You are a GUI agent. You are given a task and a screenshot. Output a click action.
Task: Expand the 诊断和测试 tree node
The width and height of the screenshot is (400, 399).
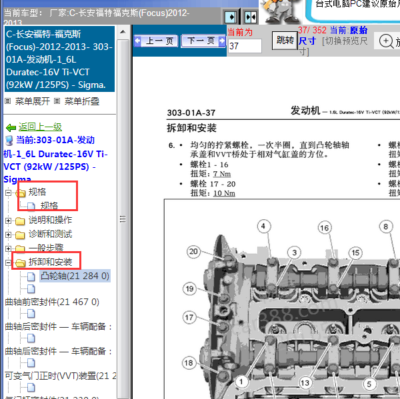click(x=9, y=234)
